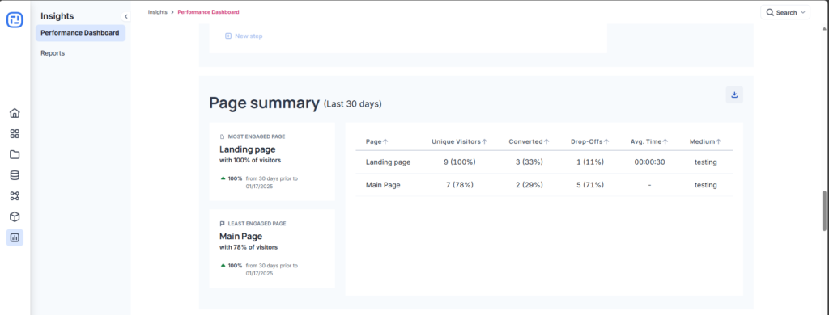Click 'with 78% of visitors' text
Image resolution: width=829 pixels, height=315 pixels.
(x=249, y=247)
